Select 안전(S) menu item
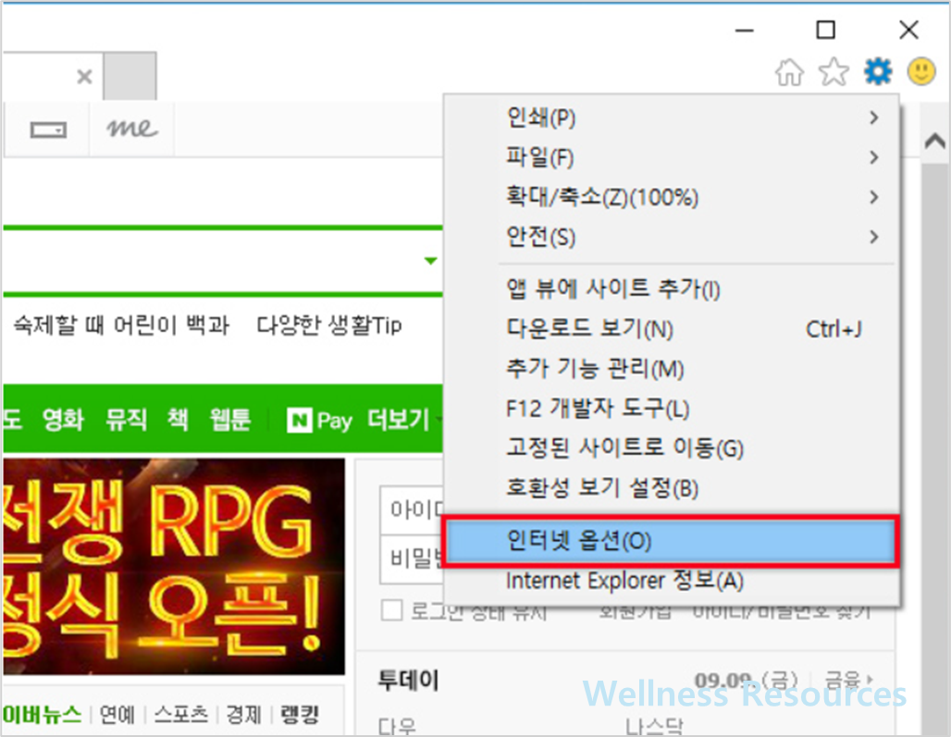This screenshot has height=737, width=951. (x=671, y=237)
